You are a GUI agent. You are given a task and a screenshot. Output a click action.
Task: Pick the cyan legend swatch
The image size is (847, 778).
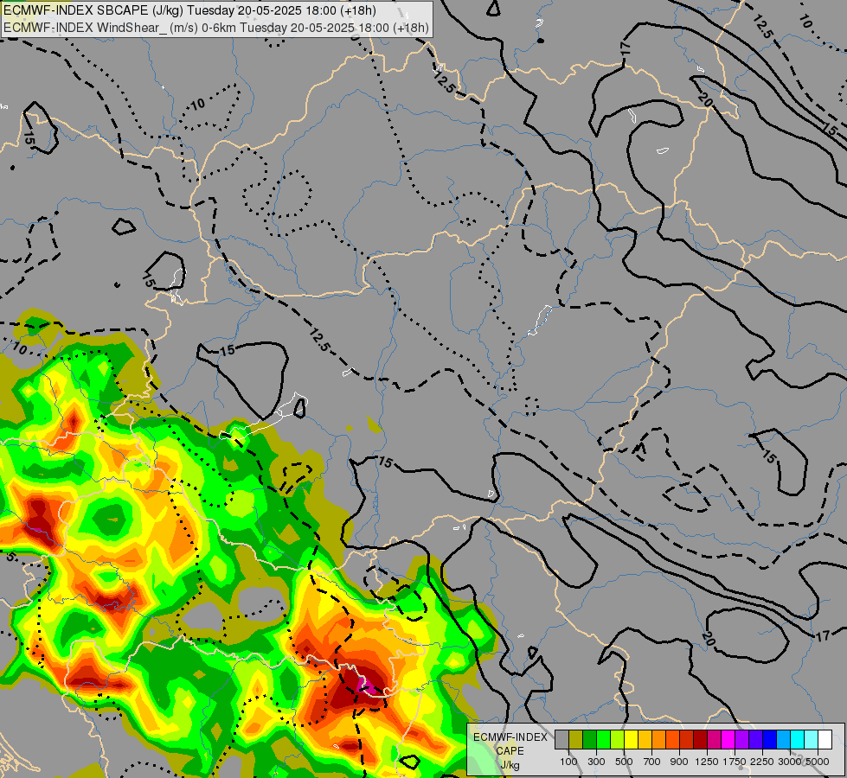click(x=797, y=740)
